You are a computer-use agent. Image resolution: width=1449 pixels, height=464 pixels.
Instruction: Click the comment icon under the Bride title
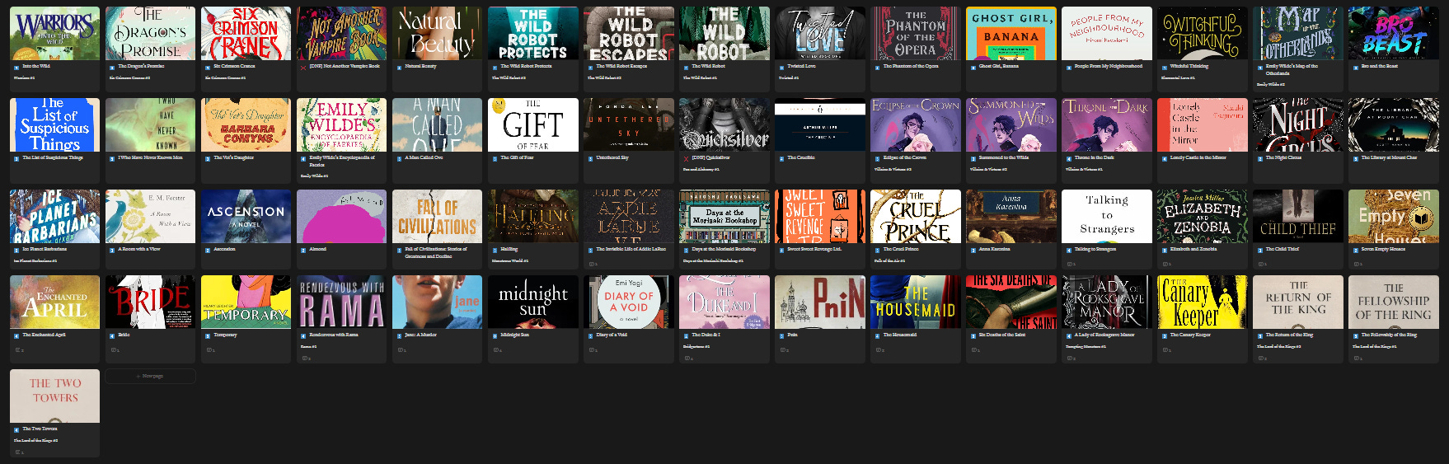pos(115,350)
